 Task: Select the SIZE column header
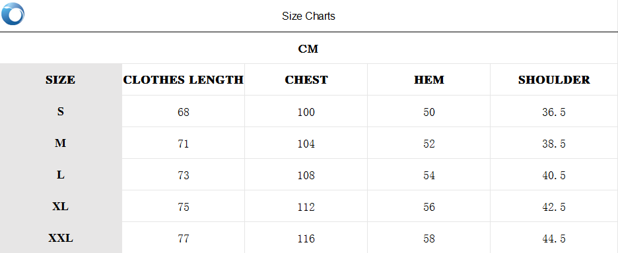(60, 80)
